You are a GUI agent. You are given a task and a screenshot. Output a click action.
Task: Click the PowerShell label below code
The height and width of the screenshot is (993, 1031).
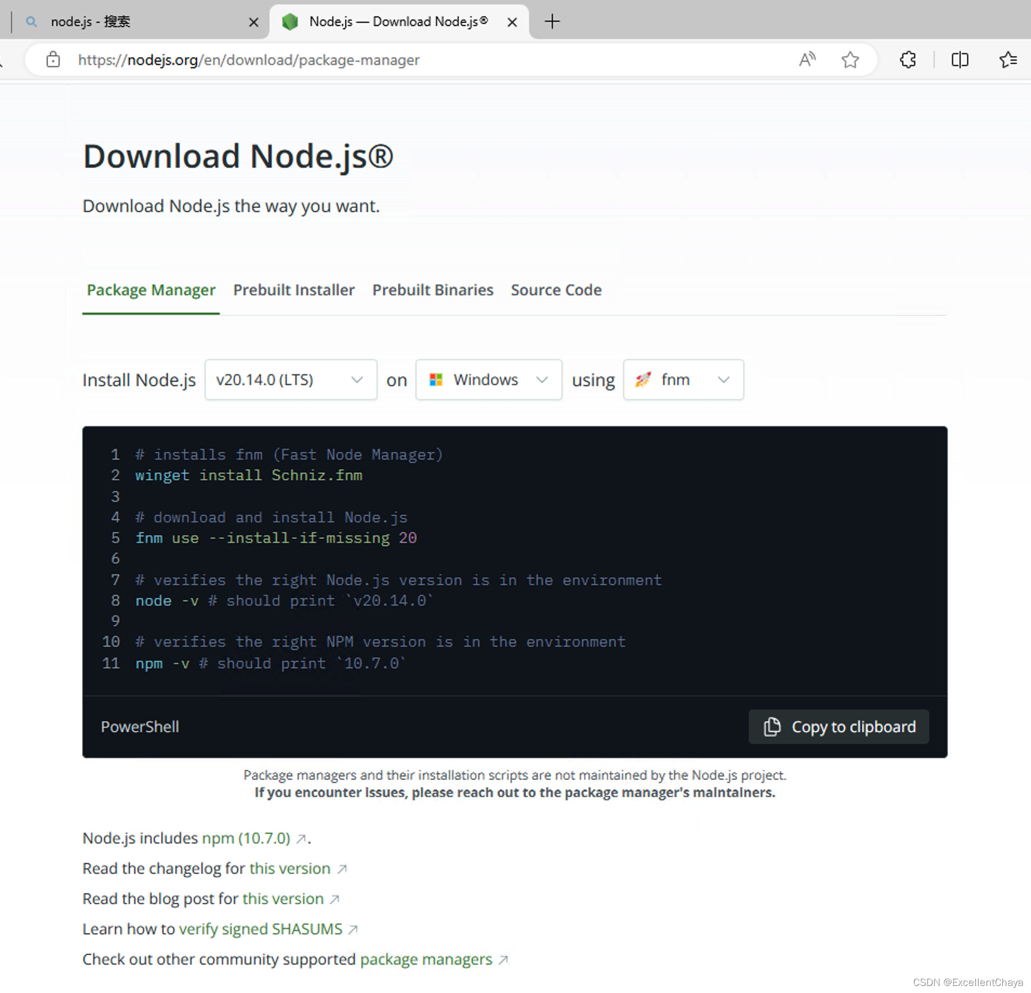tap(140, 726)
